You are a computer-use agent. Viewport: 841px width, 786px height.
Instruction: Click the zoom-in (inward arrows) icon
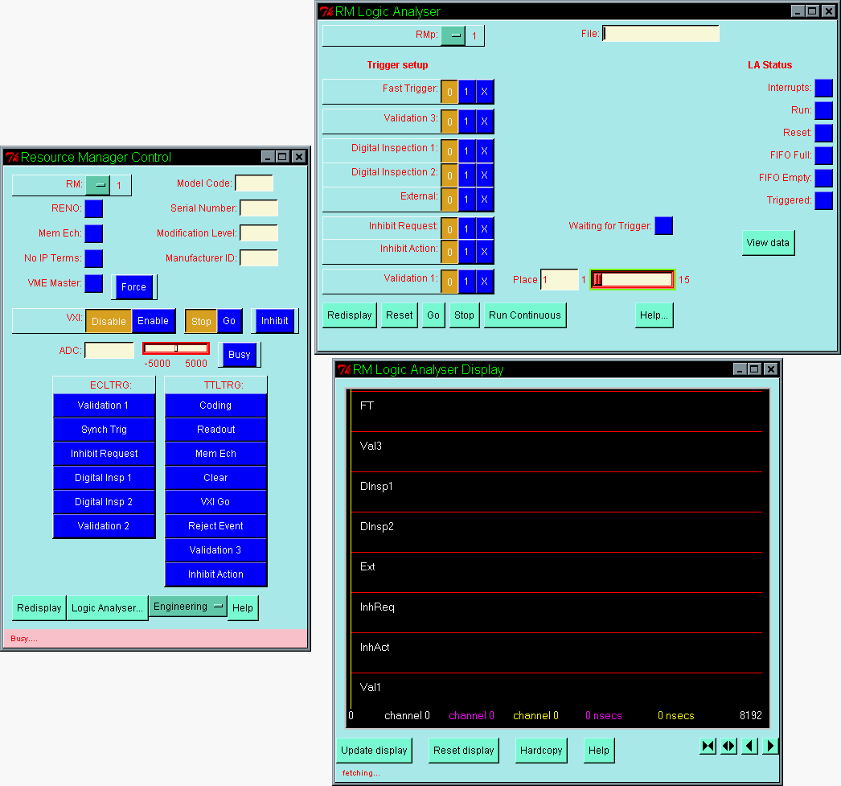pos(708,746)
